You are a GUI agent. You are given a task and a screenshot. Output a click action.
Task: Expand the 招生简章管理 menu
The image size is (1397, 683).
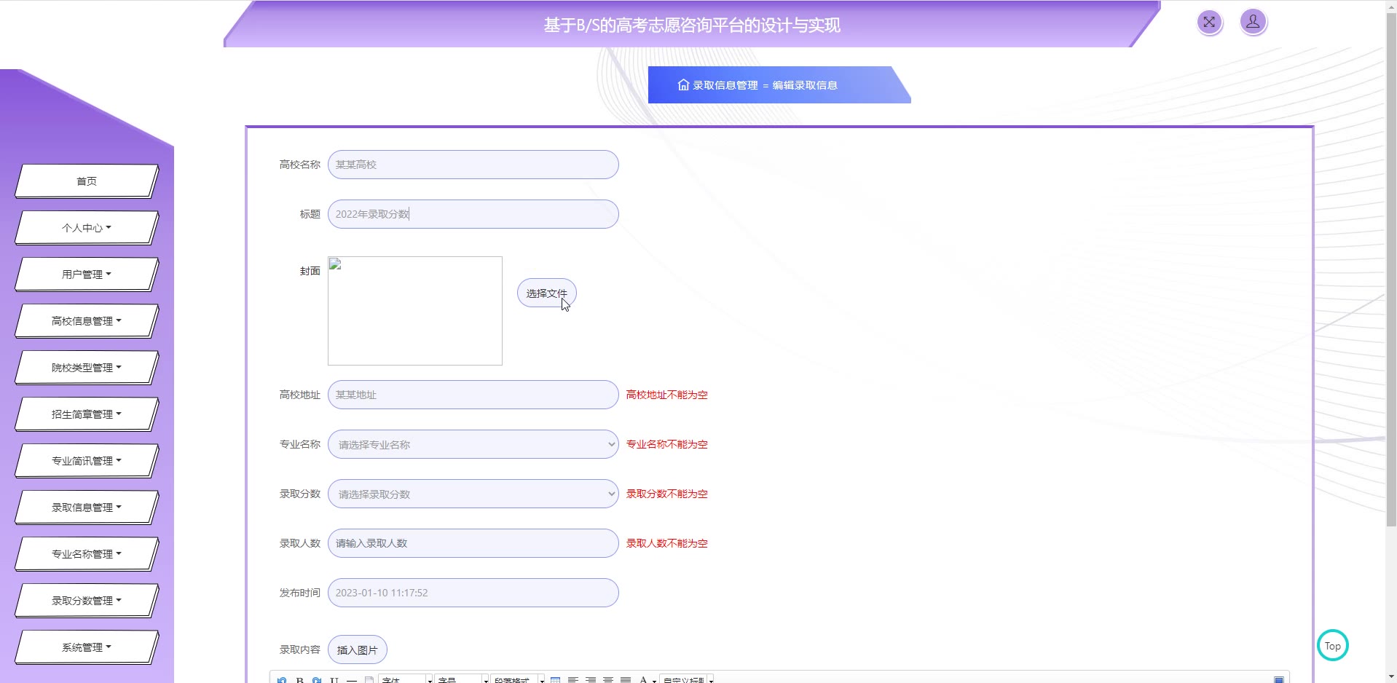[87, 414]
